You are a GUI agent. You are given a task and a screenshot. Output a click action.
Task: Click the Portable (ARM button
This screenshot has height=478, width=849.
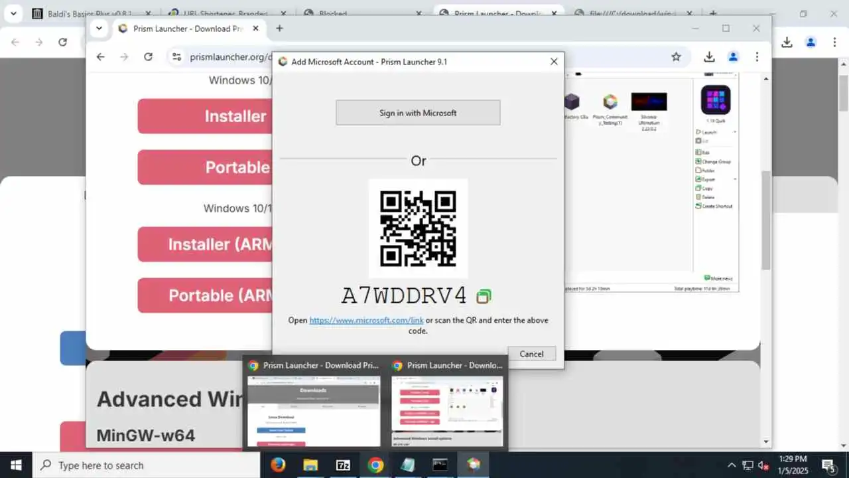(204, 295)
